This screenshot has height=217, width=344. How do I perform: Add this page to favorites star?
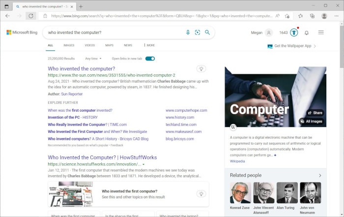287,16
